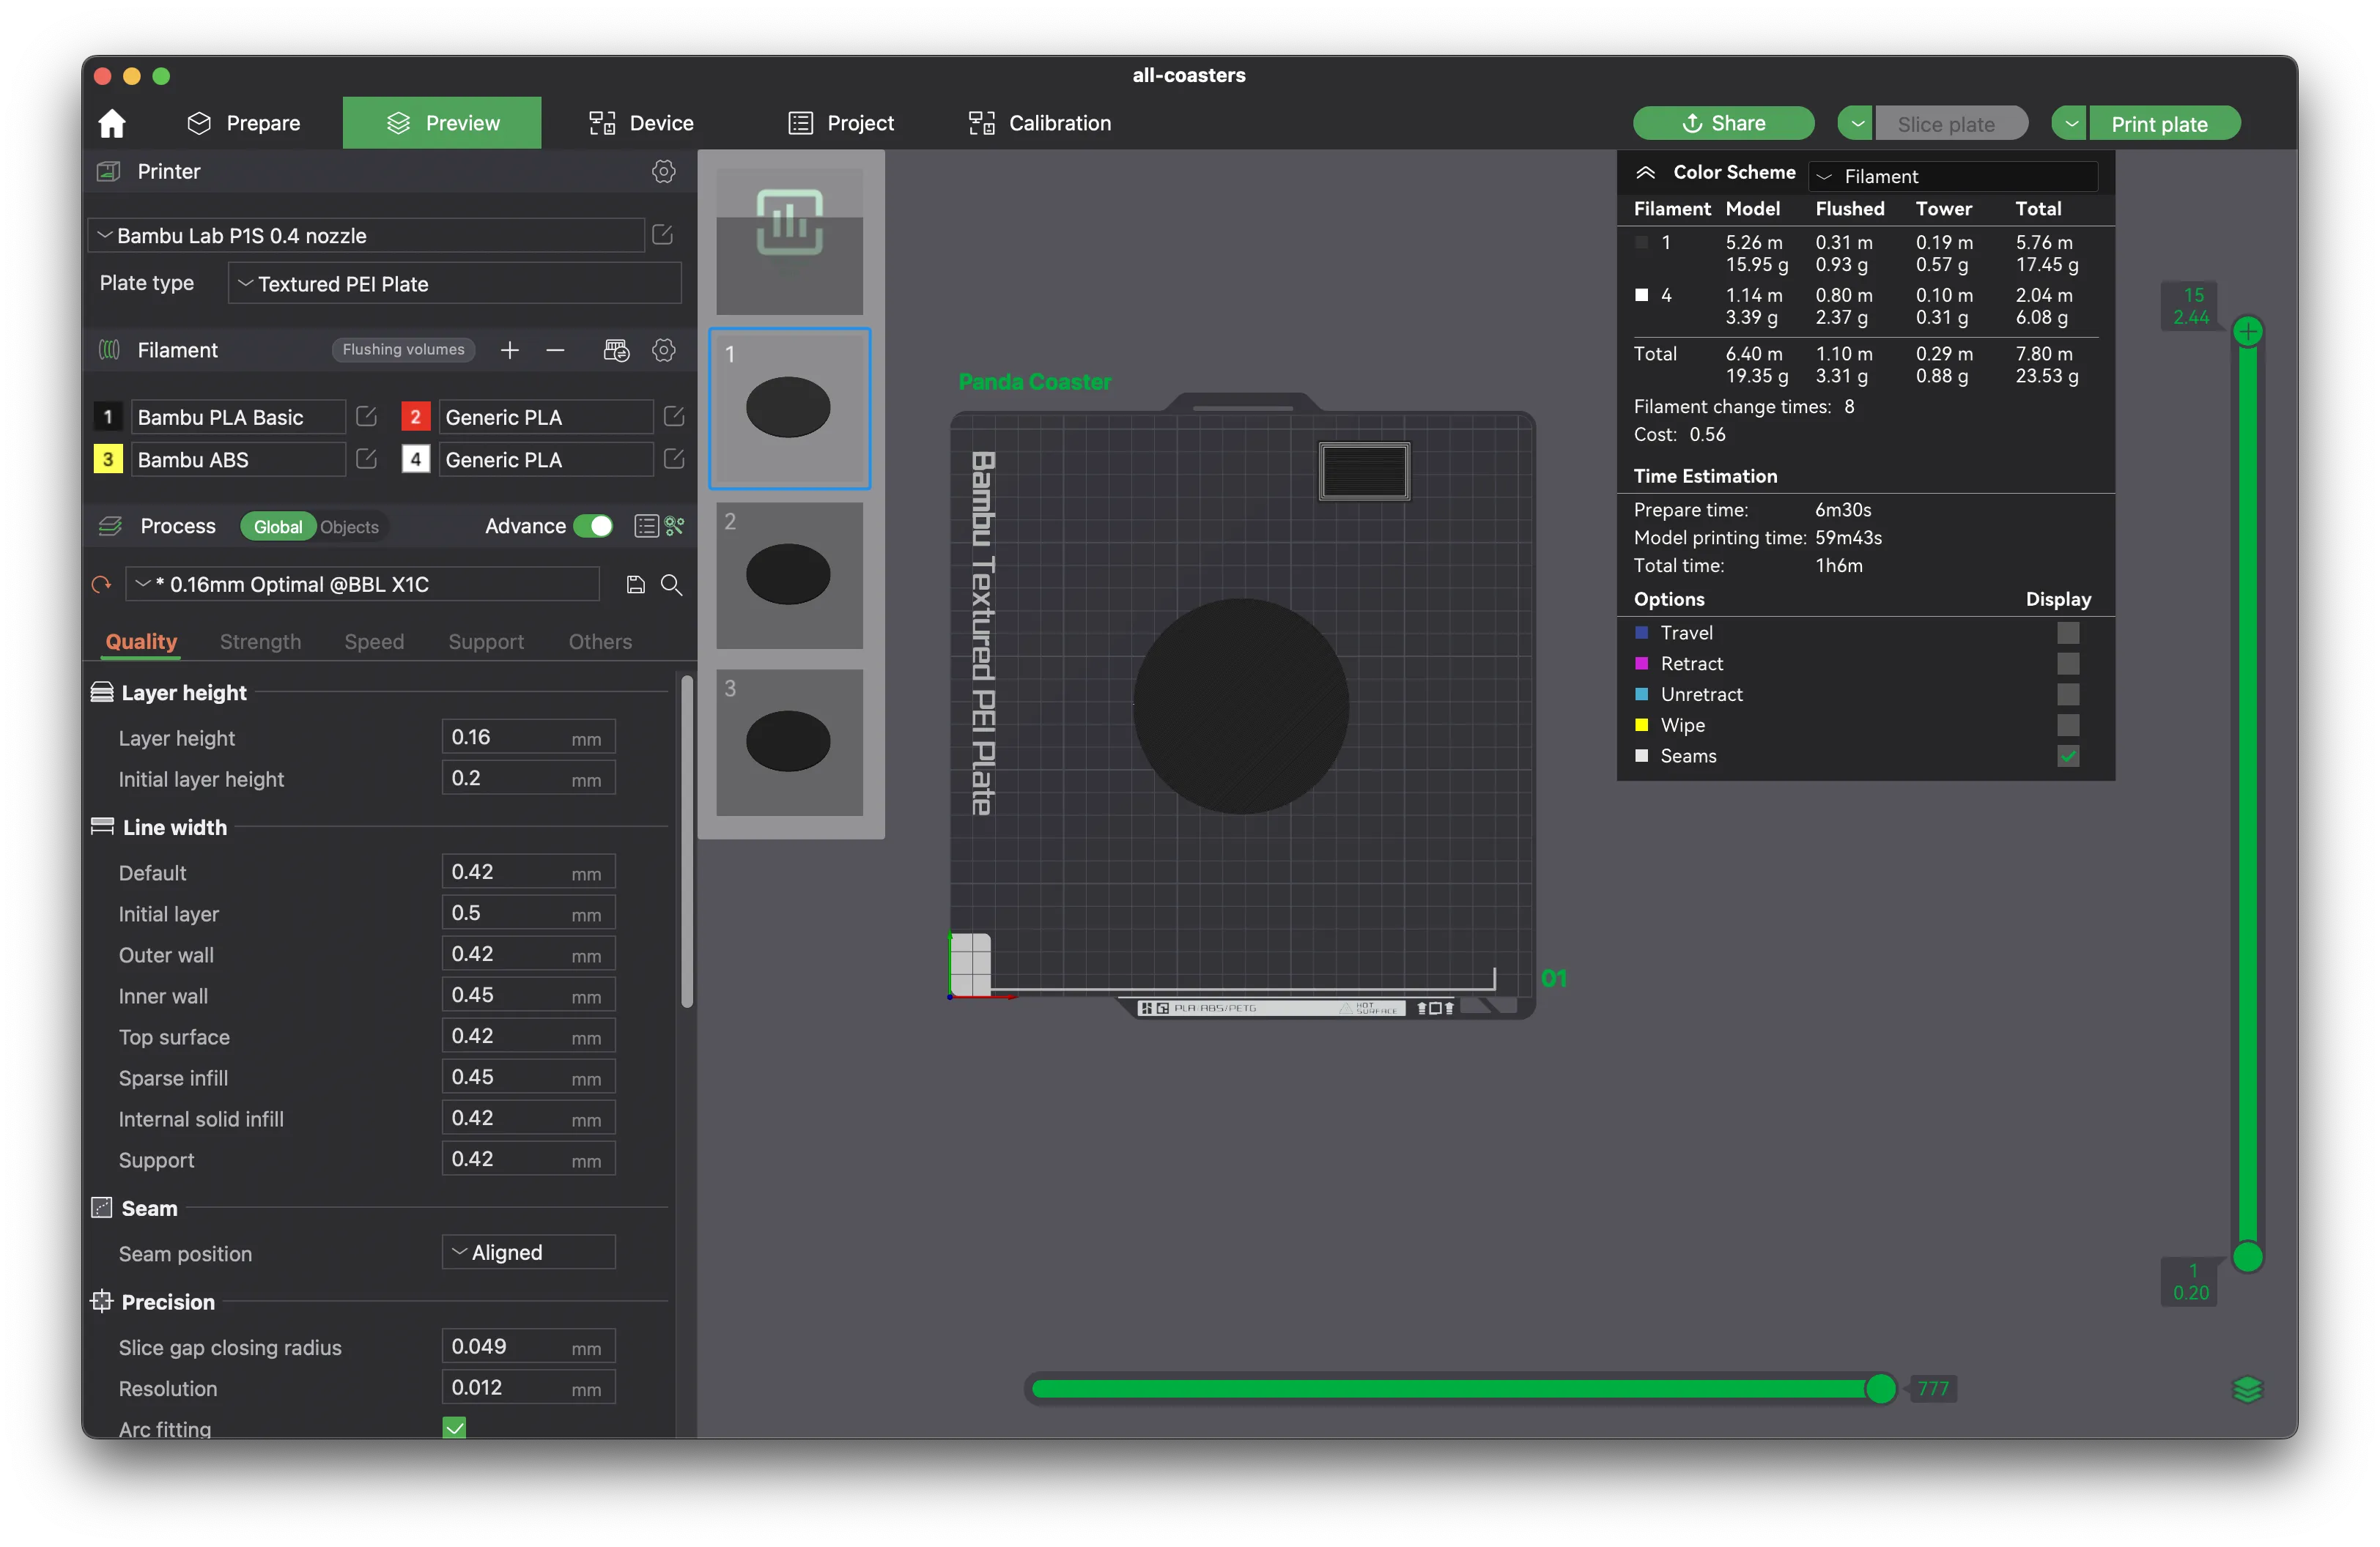
Task: Click the horizontal move slider handle
Action: tap(1881, 1388)
